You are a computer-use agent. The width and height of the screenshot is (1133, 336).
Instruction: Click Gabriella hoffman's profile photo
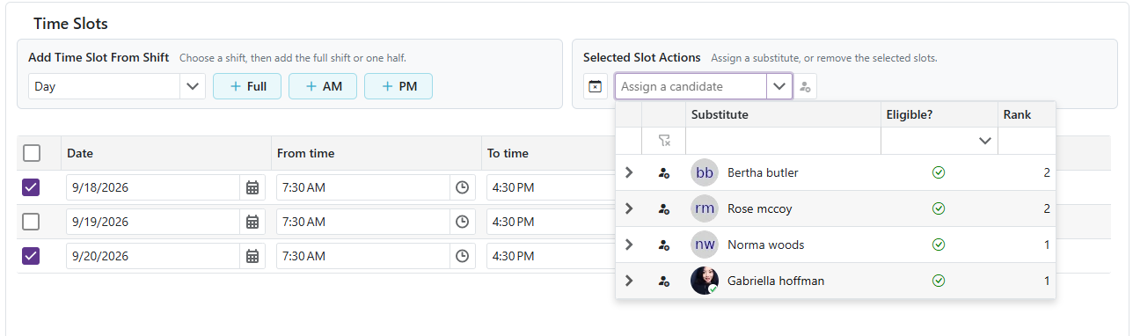tap(705, 281)
